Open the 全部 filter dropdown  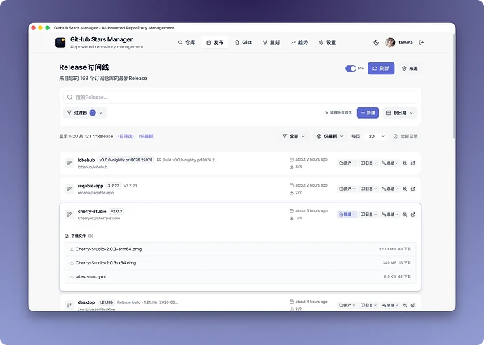coord(293,136)
